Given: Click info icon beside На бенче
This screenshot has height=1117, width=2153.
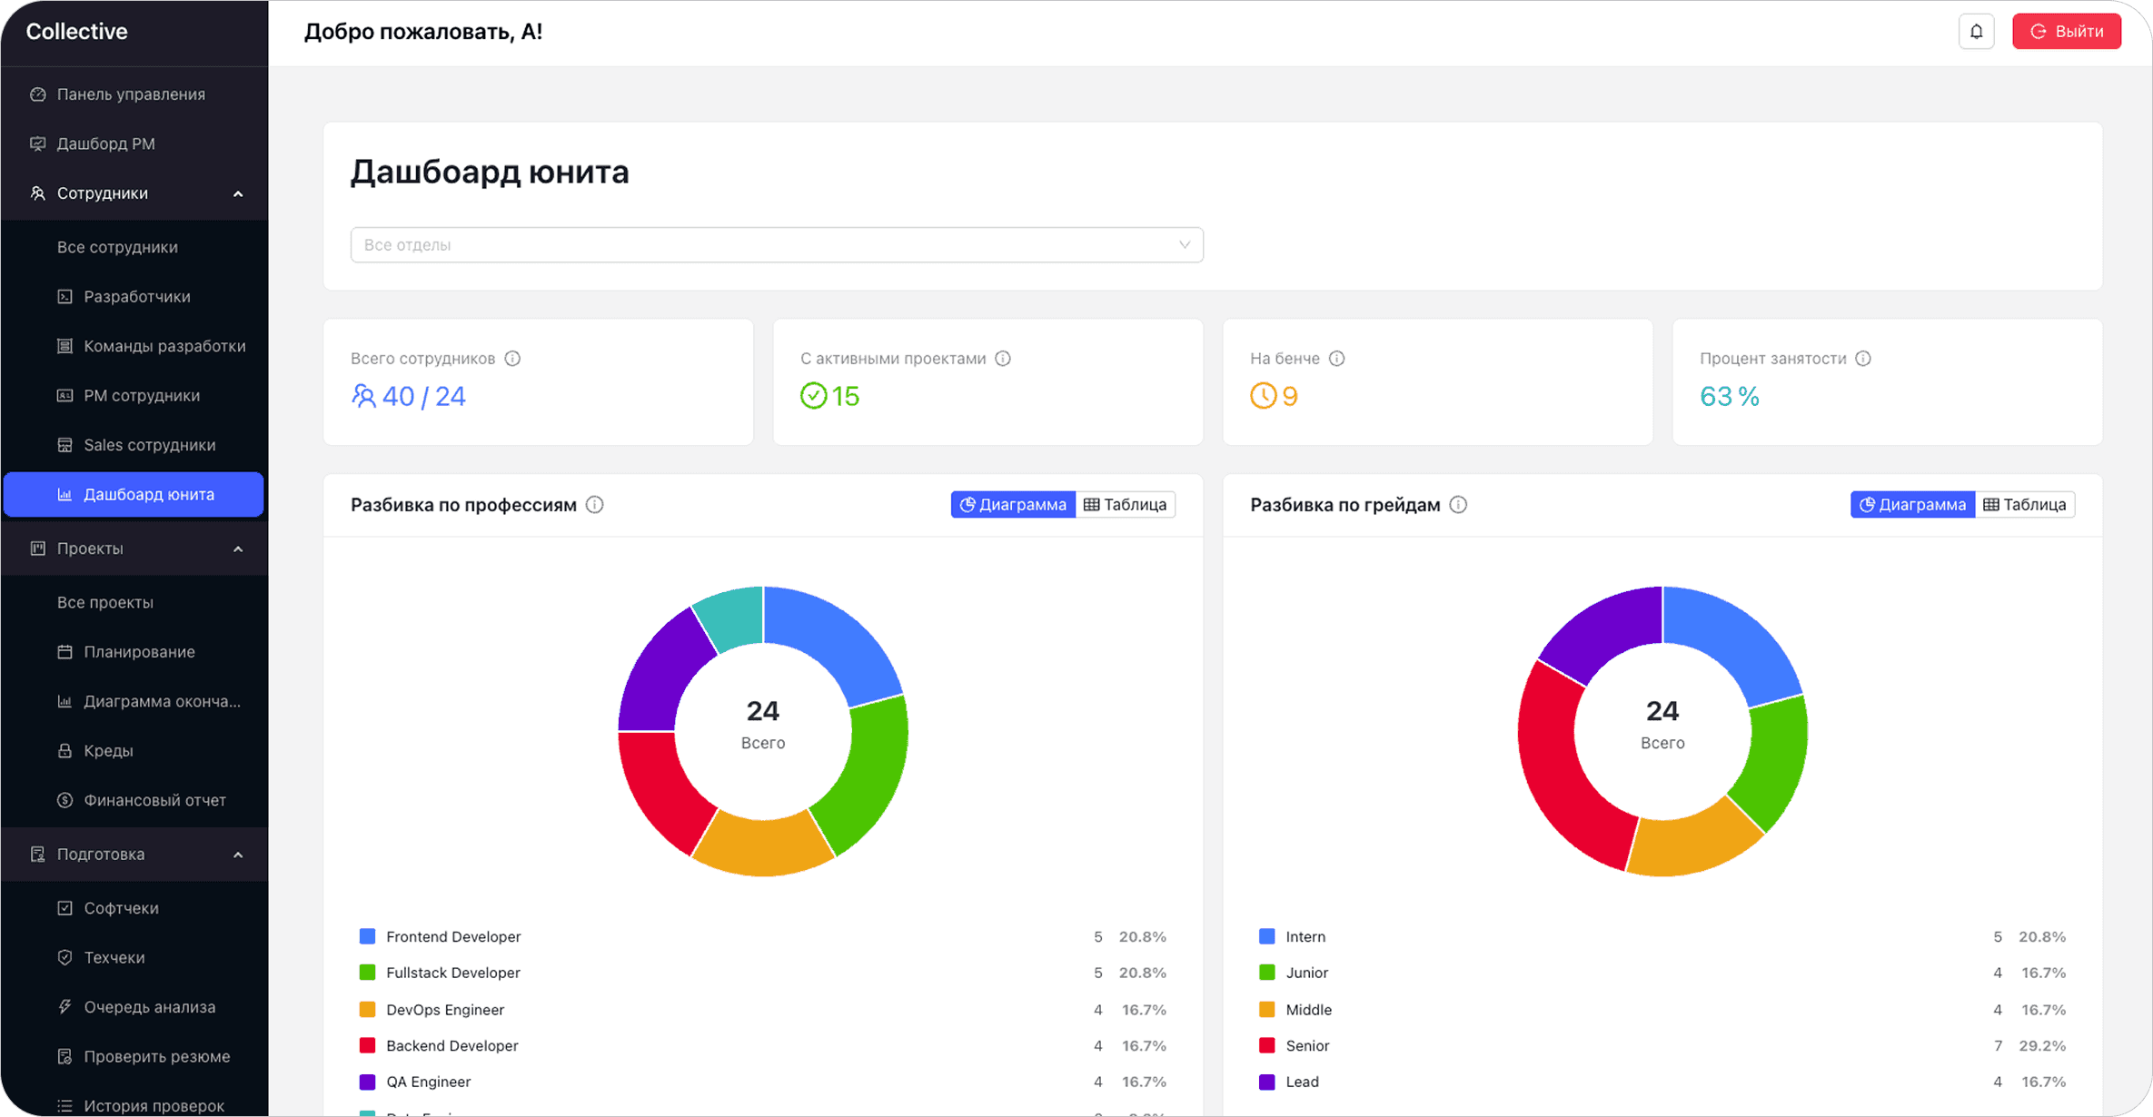Looking at the screenshot, I should tap(1336, 359).
